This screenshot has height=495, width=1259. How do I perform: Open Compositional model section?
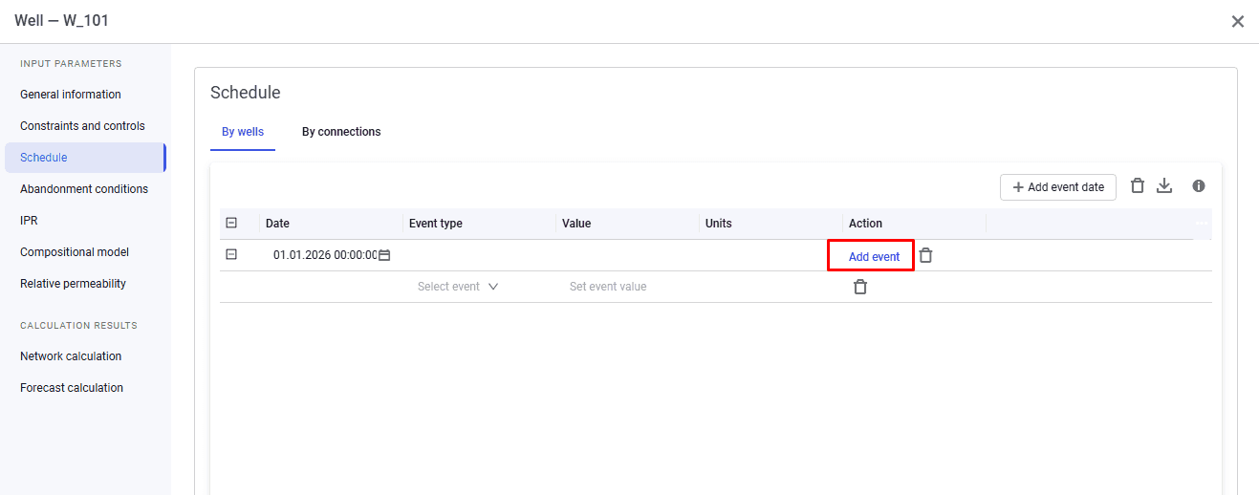(x=75, y=252)
